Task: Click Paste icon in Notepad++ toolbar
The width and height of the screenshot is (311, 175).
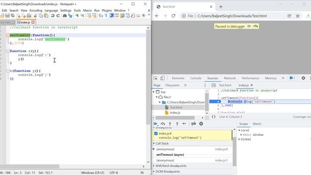Action: click(46, 16)
